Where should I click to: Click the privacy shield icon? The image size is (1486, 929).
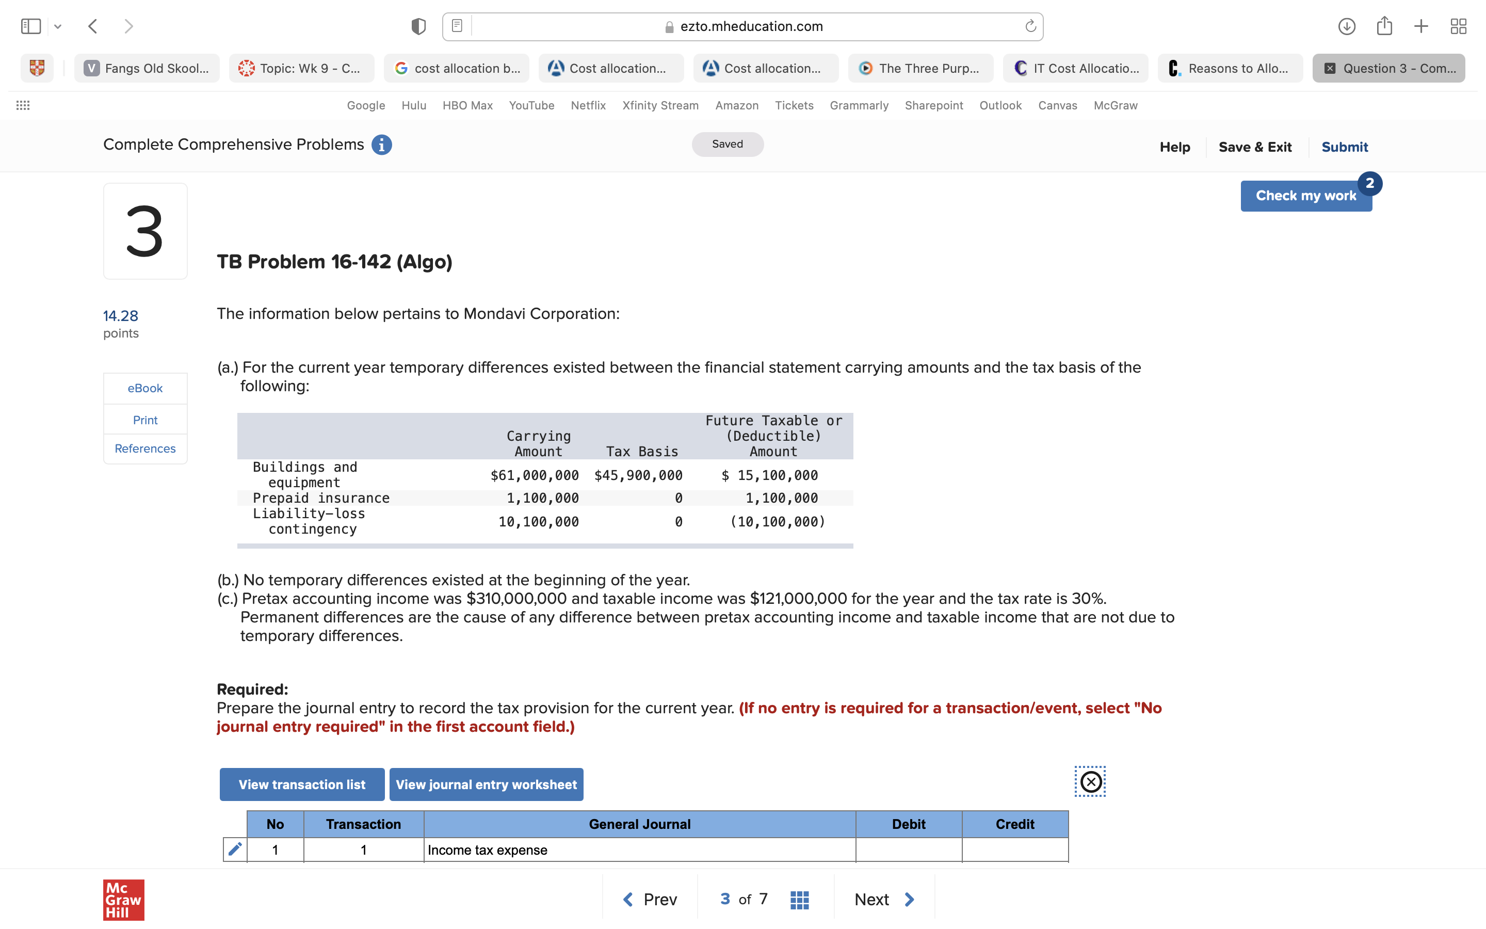point(418,26)
